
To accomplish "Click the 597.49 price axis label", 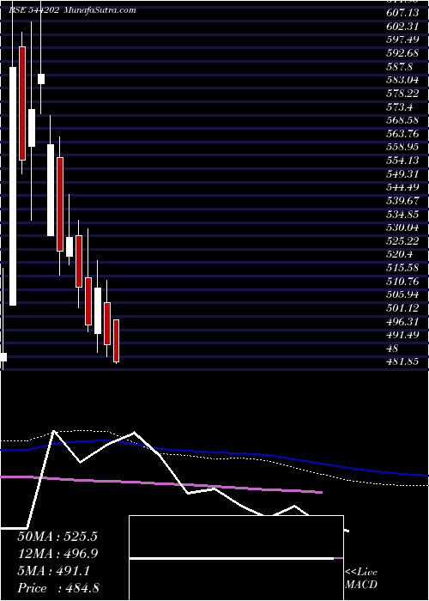I will click(x=402, y=39).
